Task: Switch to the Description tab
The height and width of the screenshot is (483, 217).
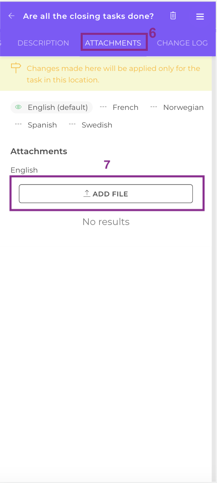Action: [43, 43]
